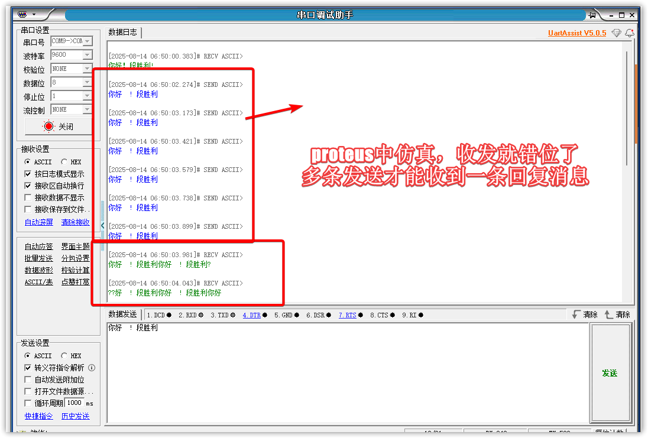The width and height of the screenshot is (648, 438).
Task: Toggle the 接收区自动换行 checkbox
Action: point(28,186)
